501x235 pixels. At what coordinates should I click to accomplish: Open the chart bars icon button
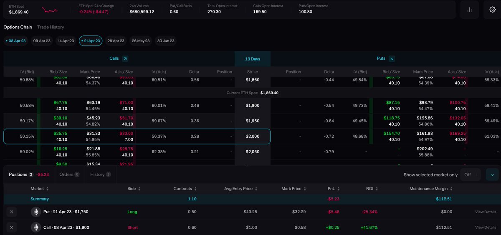470,10
